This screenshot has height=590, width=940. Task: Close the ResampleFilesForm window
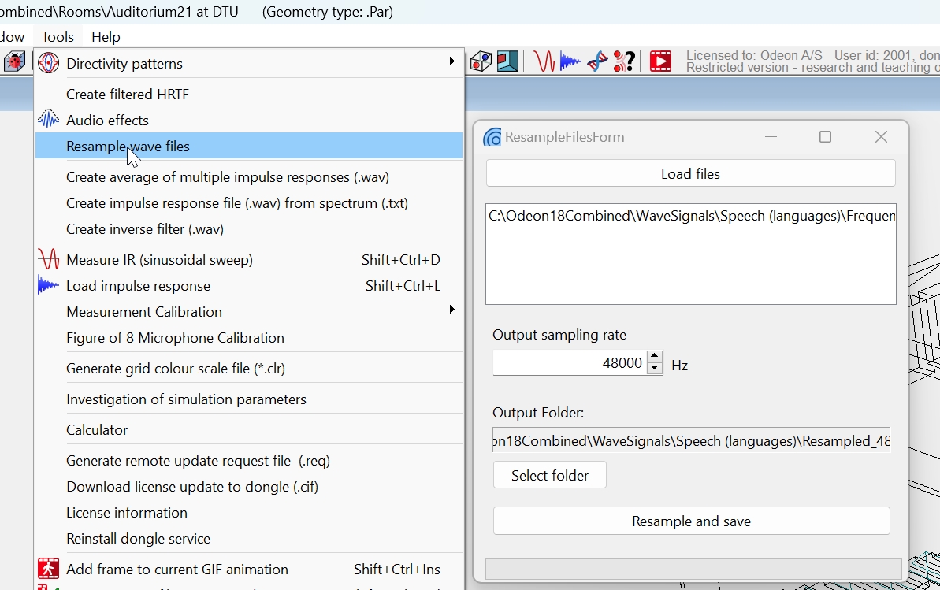(881, 137)
